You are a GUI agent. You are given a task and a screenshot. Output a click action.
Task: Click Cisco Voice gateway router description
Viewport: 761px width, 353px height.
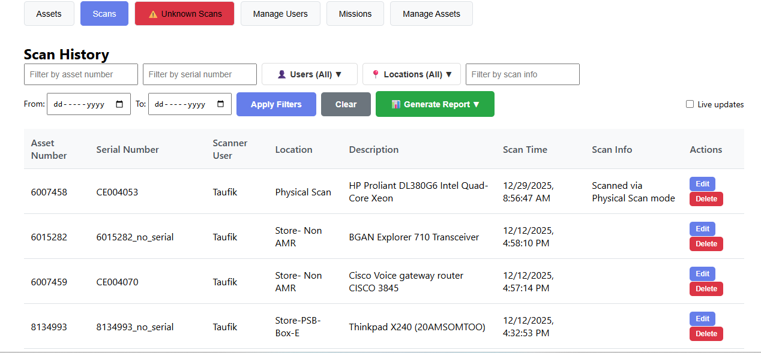(x=406, y=282)
